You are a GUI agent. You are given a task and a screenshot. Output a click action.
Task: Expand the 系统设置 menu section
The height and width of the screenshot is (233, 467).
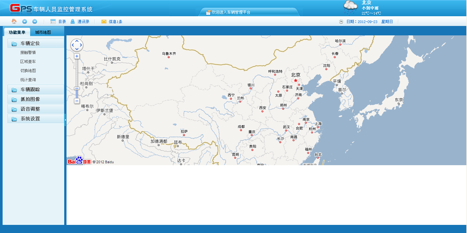coord(36,118)
